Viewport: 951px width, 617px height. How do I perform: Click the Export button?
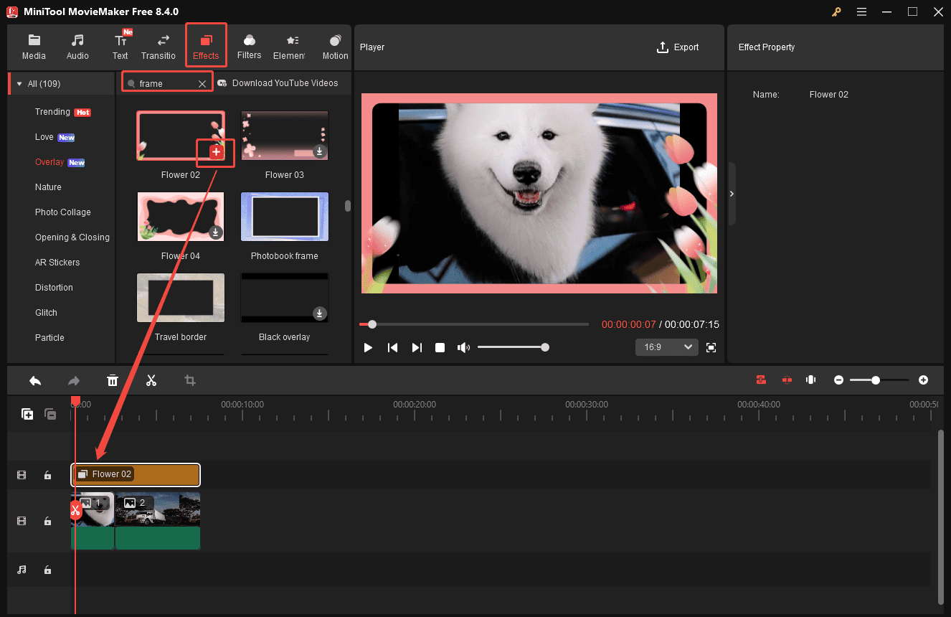677,47
